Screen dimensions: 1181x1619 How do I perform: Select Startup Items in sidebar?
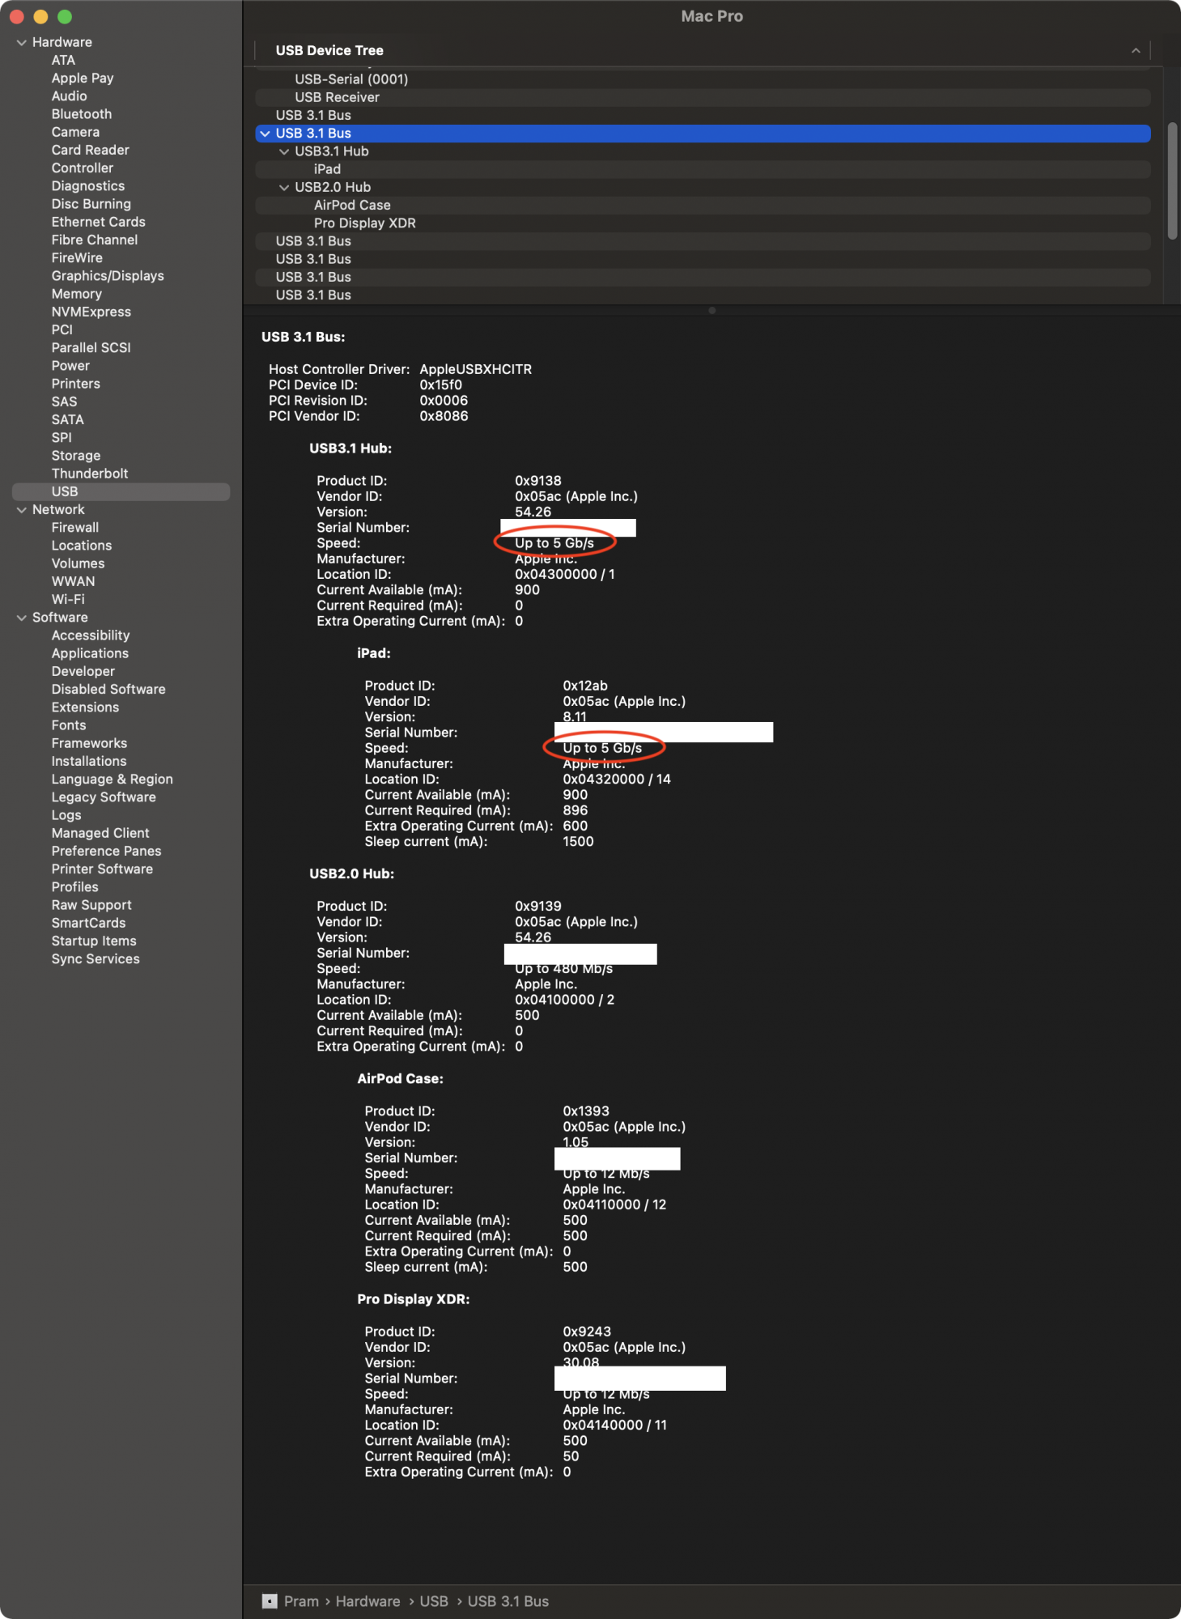point(94,941)
